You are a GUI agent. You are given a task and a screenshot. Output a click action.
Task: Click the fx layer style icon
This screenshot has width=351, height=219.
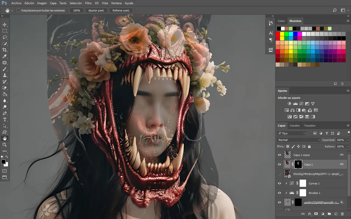coord(310,214)
